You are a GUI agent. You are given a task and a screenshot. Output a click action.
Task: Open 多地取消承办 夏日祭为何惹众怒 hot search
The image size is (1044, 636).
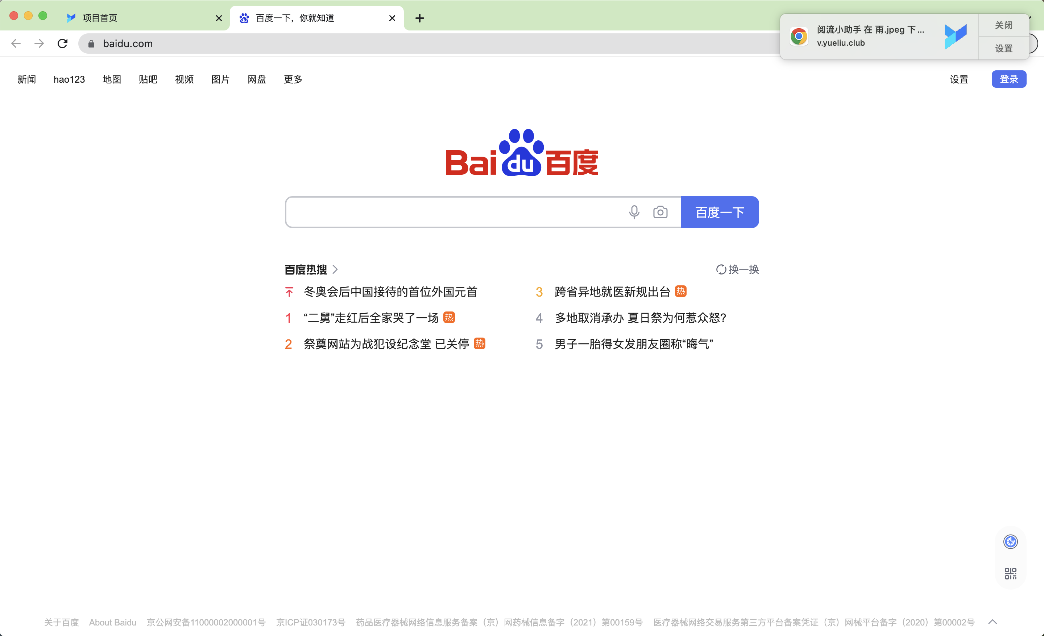tap(640, 318)
